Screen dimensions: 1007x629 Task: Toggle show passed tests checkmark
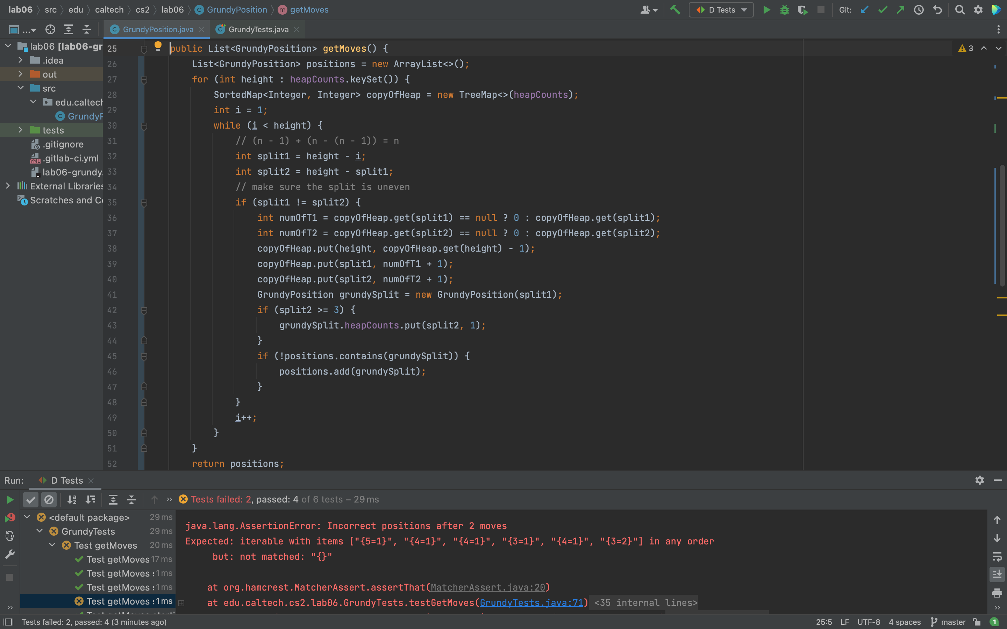[31, 499]
